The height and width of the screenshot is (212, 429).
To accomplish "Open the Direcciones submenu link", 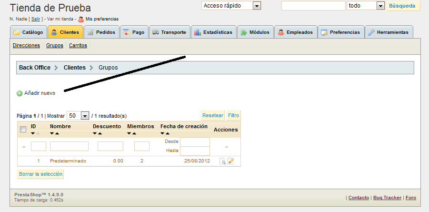I will (26, 45).
